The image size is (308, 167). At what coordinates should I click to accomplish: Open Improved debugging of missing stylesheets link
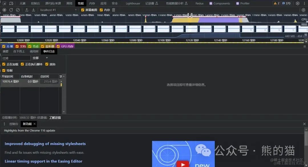45,144
